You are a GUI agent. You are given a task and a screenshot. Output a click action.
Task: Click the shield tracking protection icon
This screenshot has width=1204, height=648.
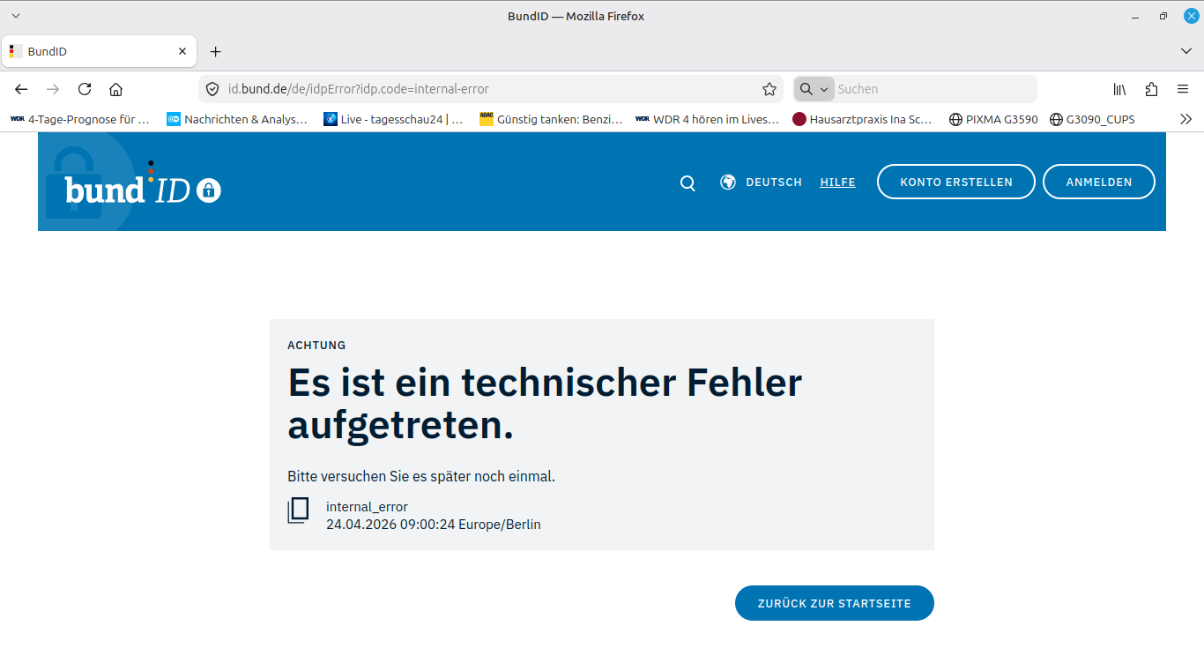pyautogui.click(x=212, y=89)
